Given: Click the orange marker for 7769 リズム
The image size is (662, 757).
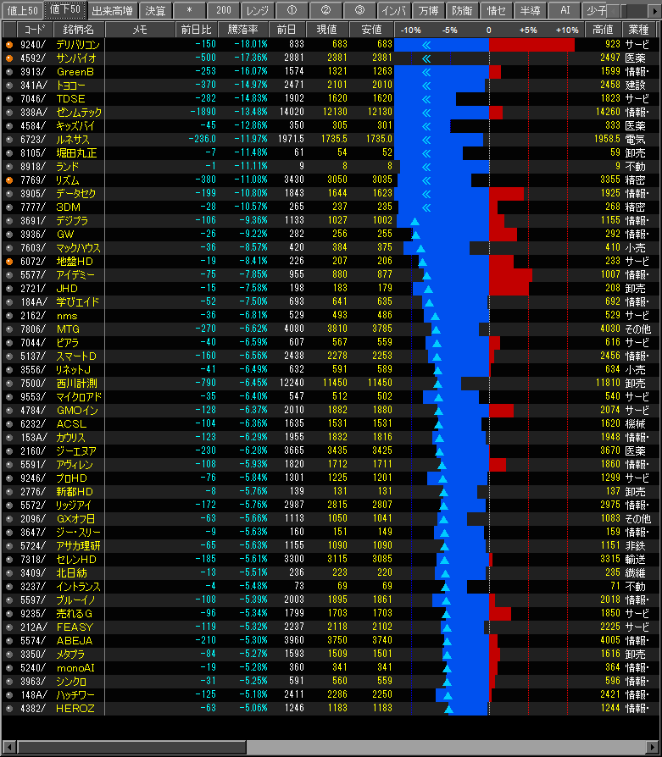Looking at the screenshot, I should point(9,180).
